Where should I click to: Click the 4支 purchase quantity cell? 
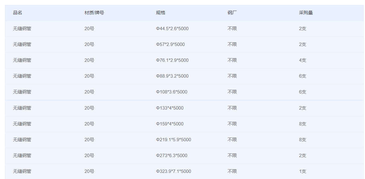coord(302,60)
